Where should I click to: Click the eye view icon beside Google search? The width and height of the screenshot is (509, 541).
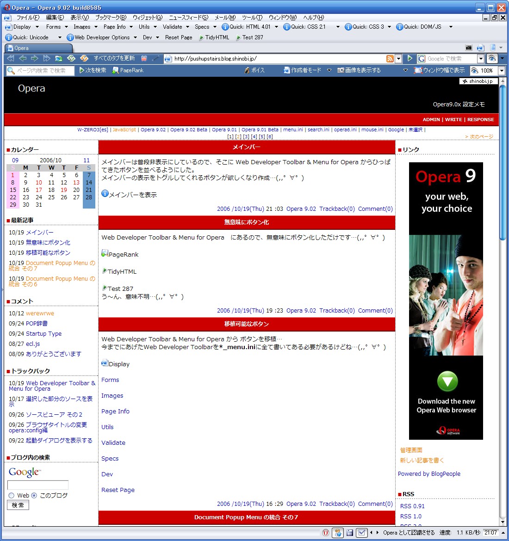coord(492,58)
